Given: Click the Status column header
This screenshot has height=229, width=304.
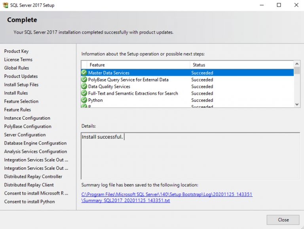Looking at the screenshot, I should (242, 65).
